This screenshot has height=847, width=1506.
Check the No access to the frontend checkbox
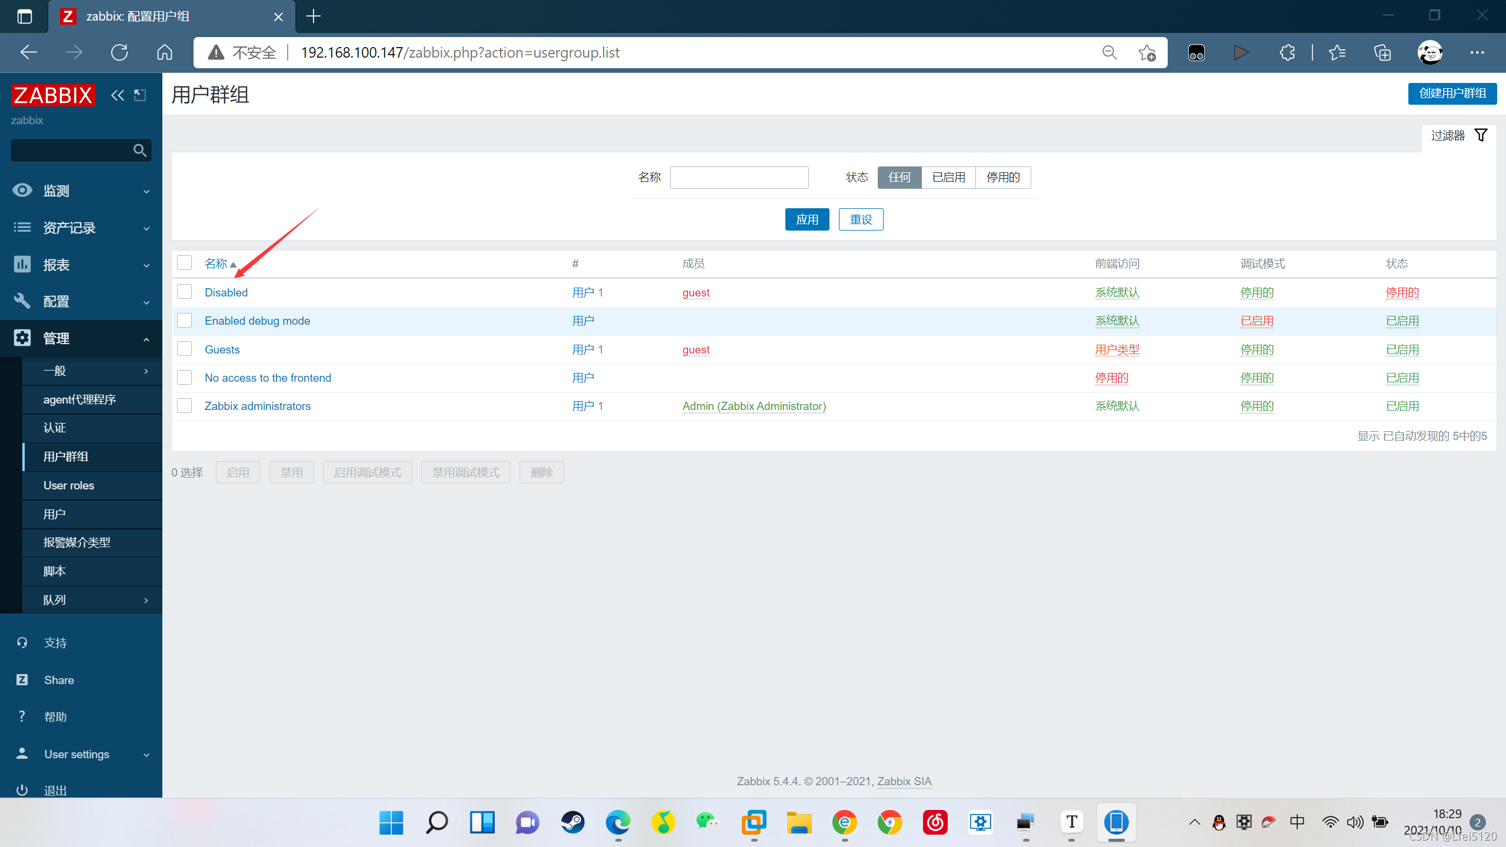185,378
